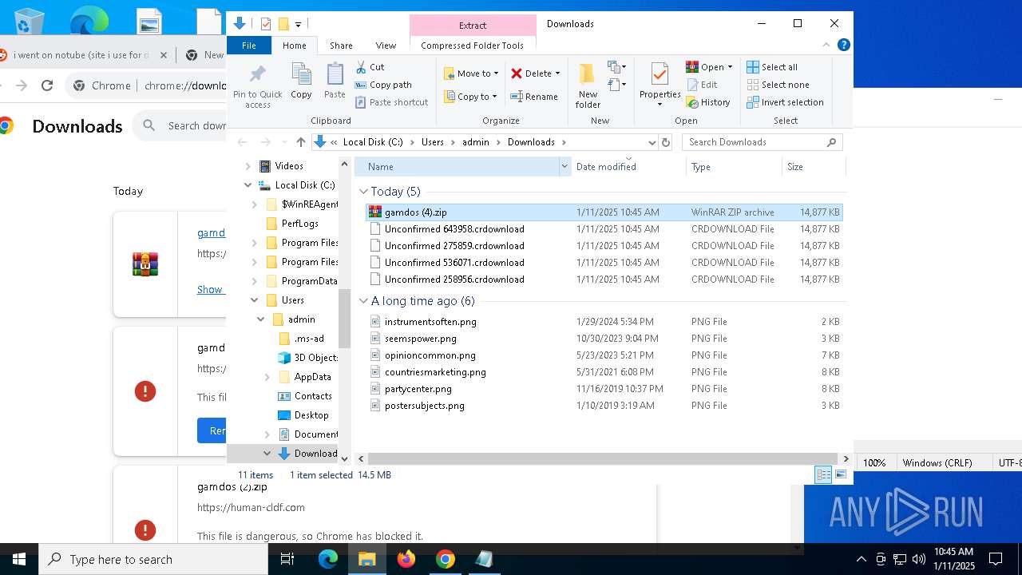Open the File menu tab
The width and height of the screenshot is (1022, 575).
249,46
